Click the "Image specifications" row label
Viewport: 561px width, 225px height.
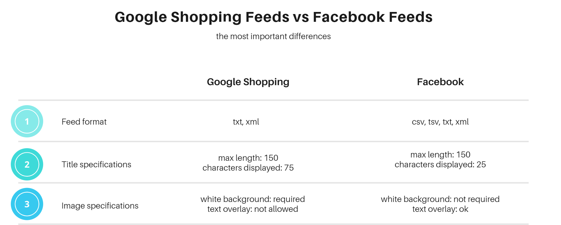pyautogui.click(x=100, y=206)
